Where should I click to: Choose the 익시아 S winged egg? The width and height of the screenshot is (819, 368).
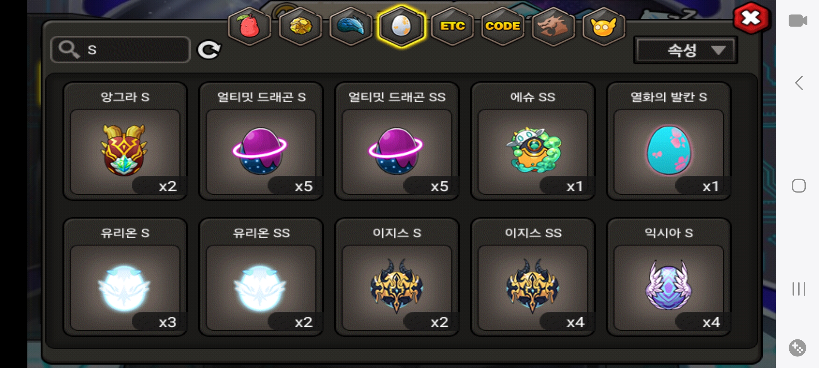pos(669,277)
